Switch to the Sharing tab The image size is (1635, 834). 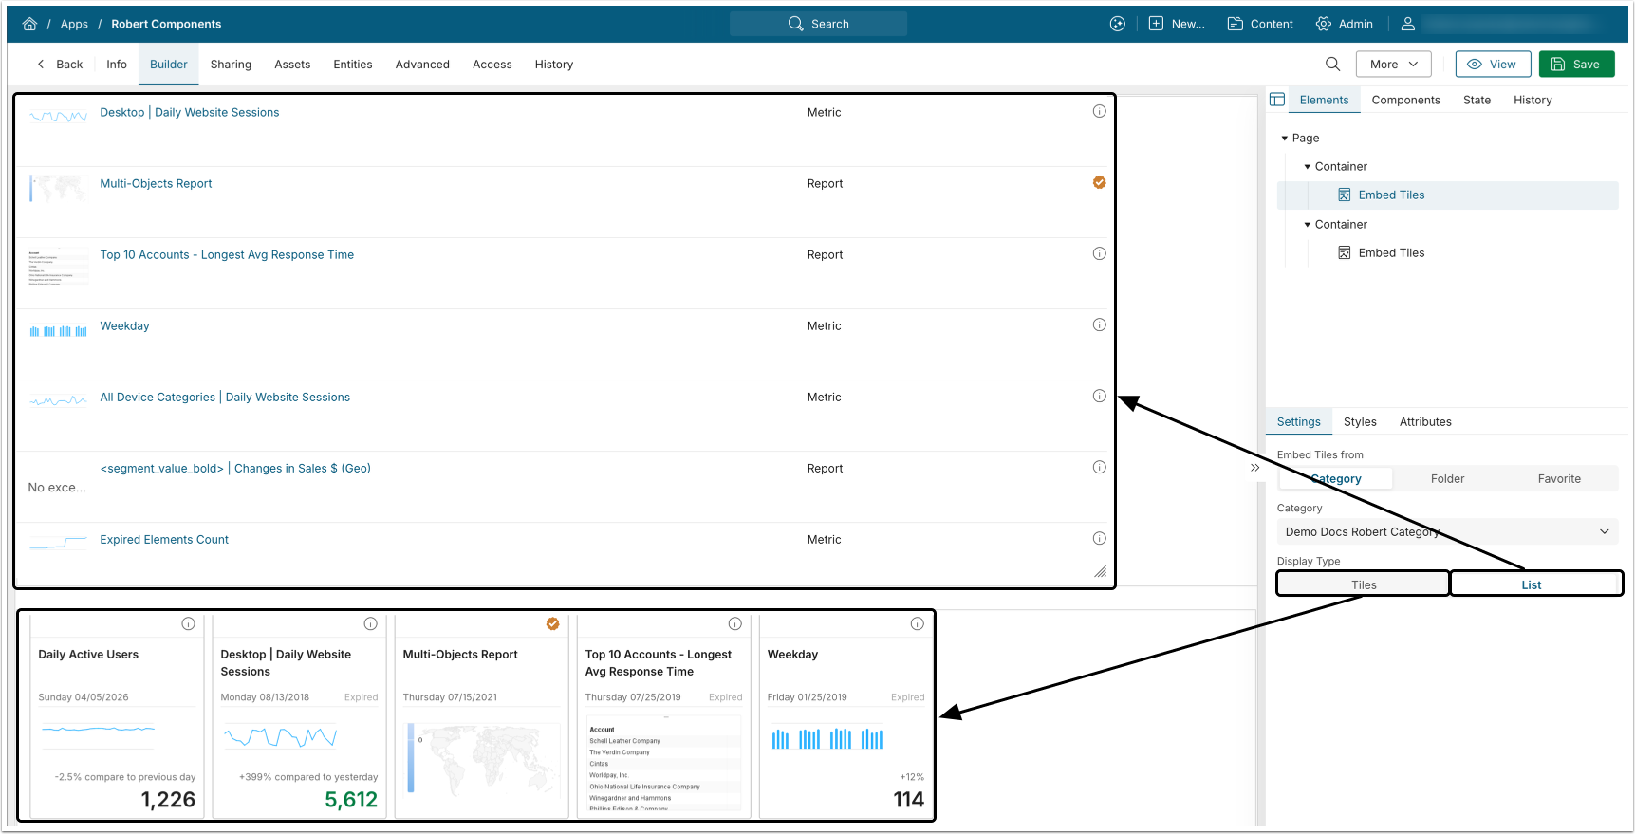pos(231,65)
